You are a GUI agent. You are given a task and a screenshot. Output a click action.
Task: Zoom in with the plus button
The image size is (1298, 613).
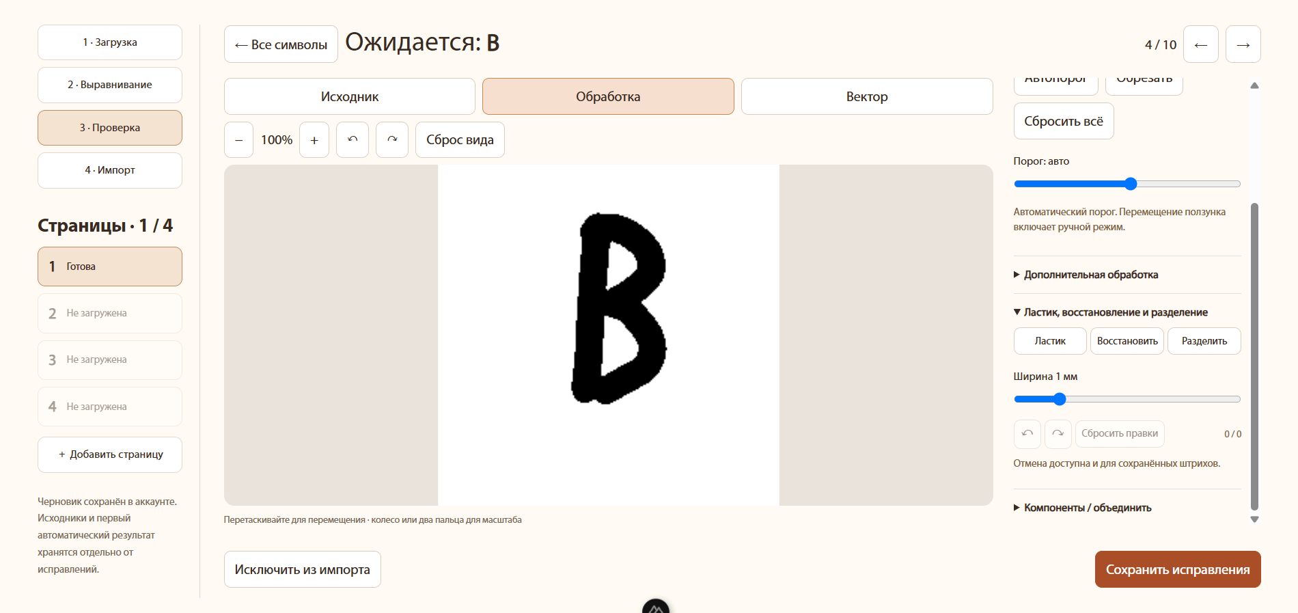point(314,140)
